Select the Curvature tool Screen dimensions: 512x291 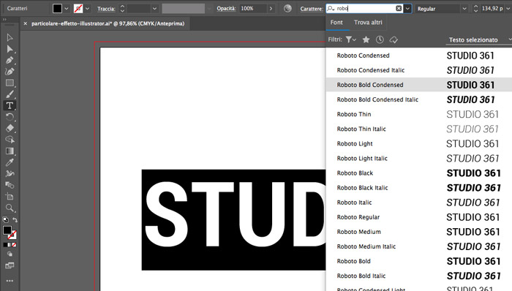point(10,72)
